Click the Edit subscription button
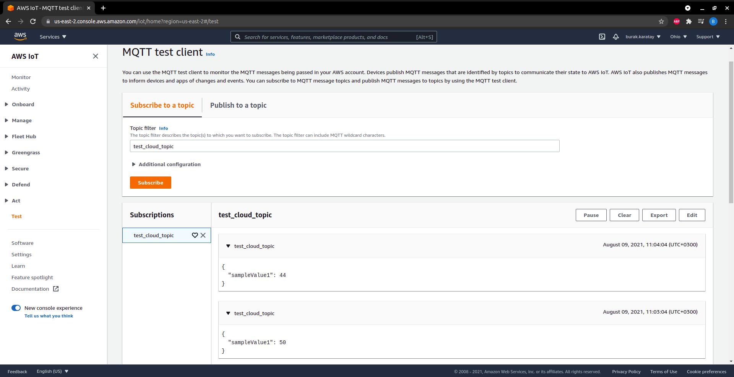This screenshot has height=377, width=734. [692, 215]
